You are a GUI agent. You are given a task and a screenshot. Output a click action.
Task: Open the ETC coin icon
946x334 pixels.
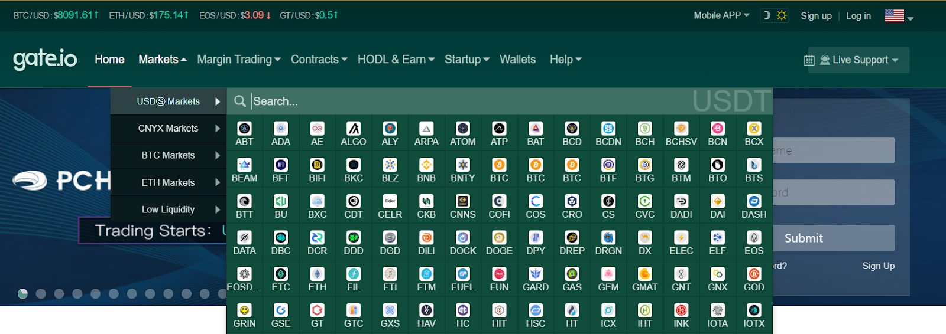(x=281, y=274)
